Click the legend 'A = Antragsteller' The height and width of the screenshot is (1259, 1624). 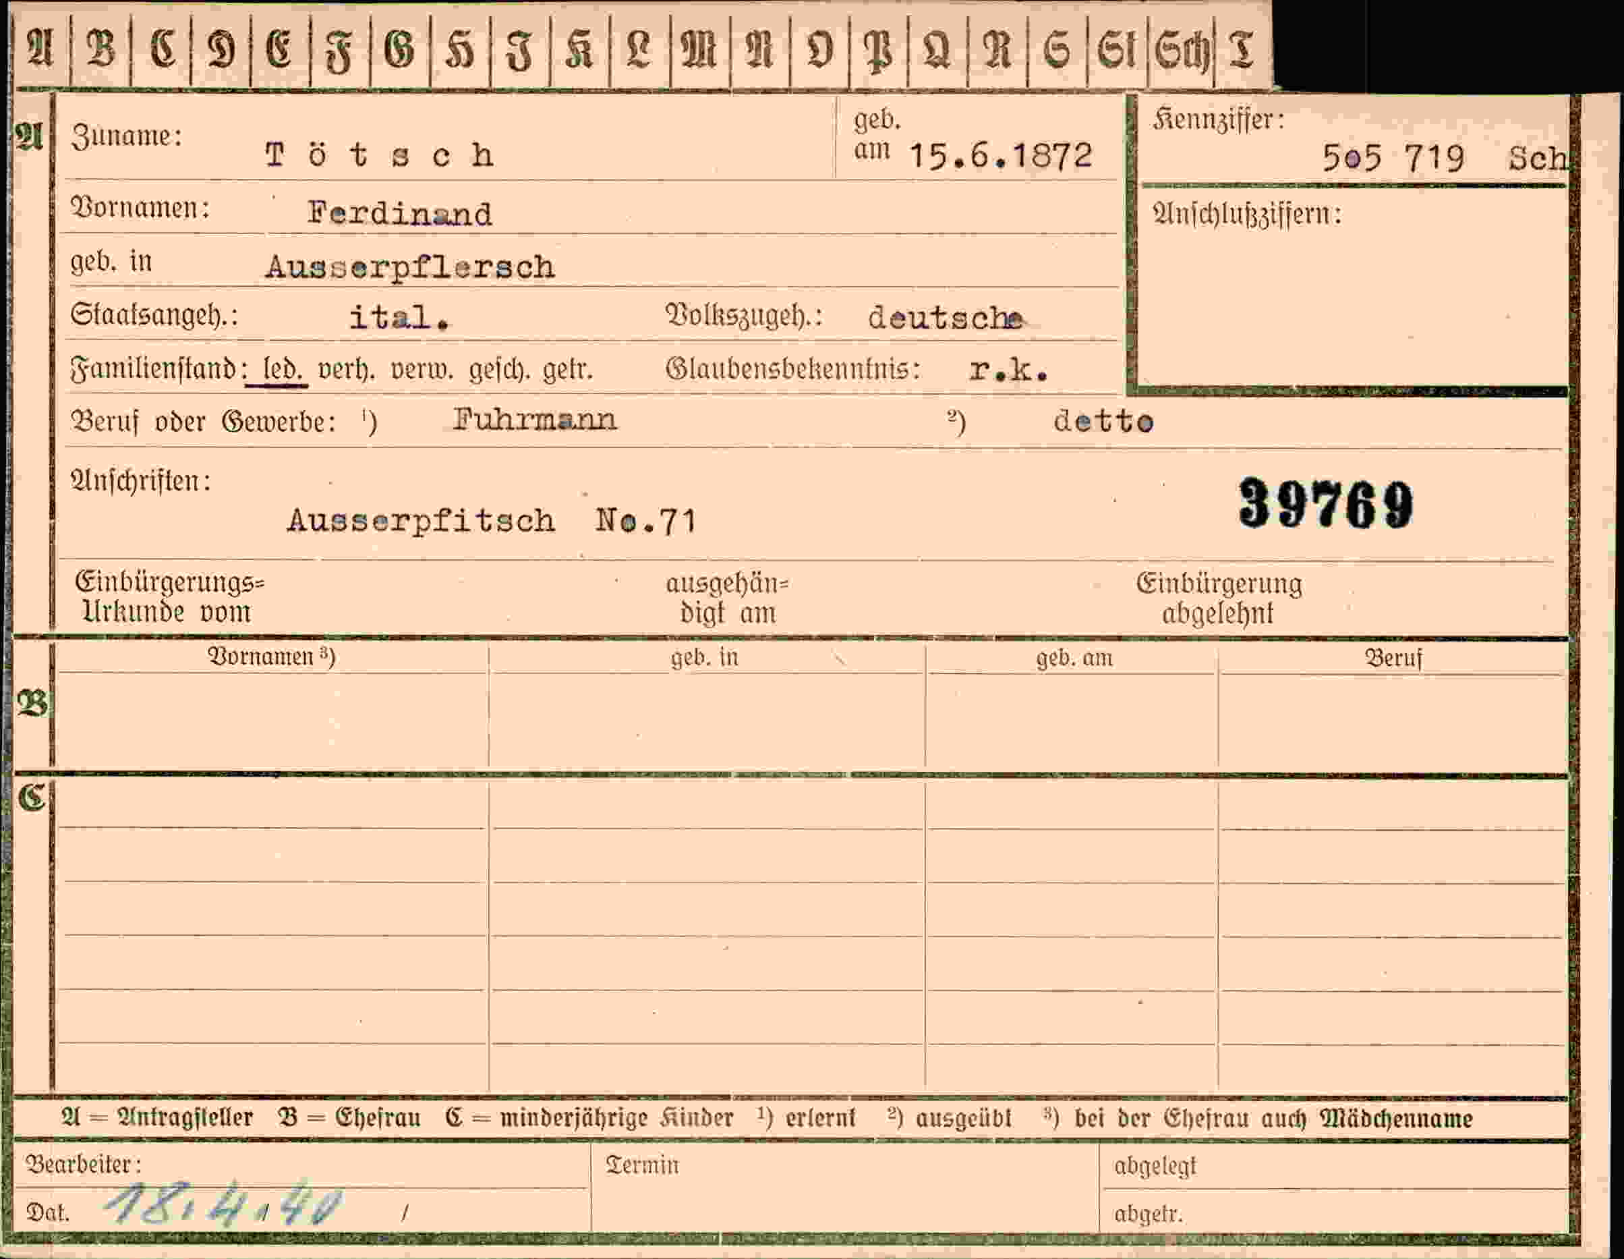coord(157,1117)
